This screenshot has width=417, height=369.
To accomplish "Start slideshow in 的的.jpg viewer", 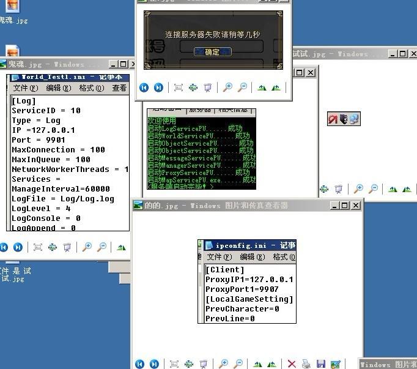I will click(204, 363).
